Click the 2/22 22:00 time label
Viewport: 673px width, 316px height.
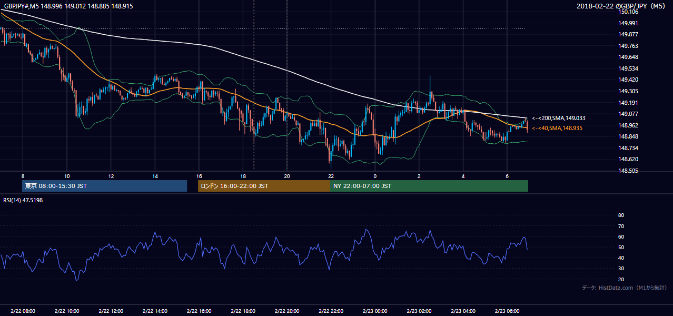coord(331,311)
